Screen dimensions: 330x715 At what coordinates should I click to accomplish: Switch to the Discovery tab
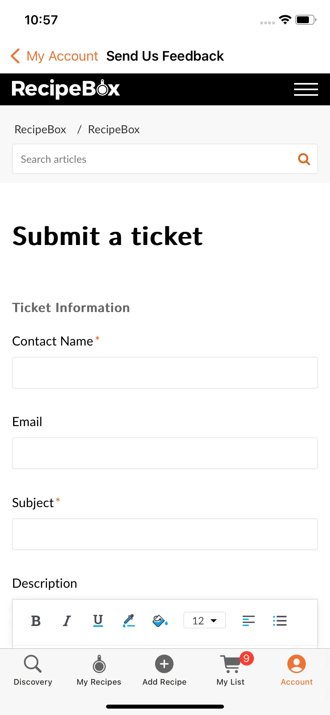pos(33,670)
